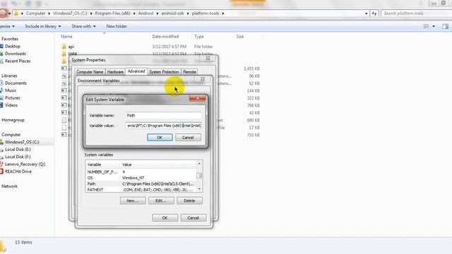452x254 pixels.
Task: Click android-sdk breadcrumb segment
Action: 172,13
